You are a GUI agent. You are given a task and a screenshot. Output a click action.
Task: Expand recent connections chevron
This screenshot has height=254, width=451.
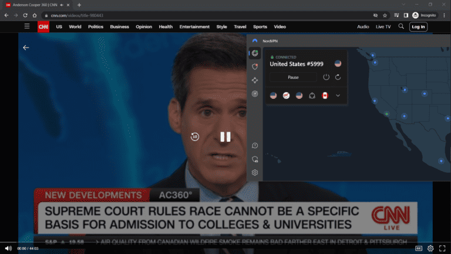coord(338,96)
